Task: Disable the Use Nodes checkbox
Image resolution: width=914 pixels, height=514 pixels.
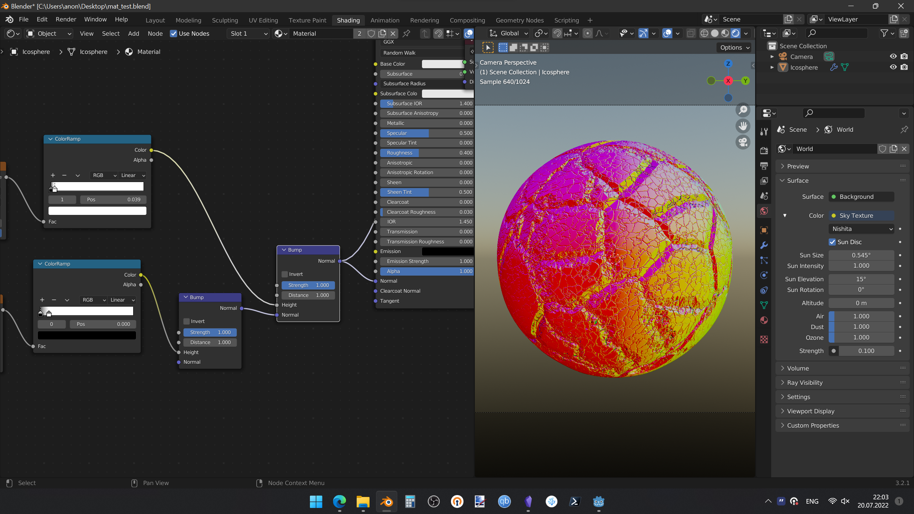Action: (174, 34)
